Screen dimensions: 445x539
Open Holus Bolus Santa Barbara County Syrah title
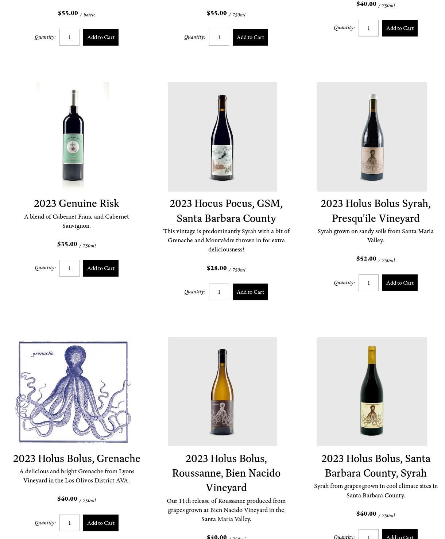click(376, 466)
